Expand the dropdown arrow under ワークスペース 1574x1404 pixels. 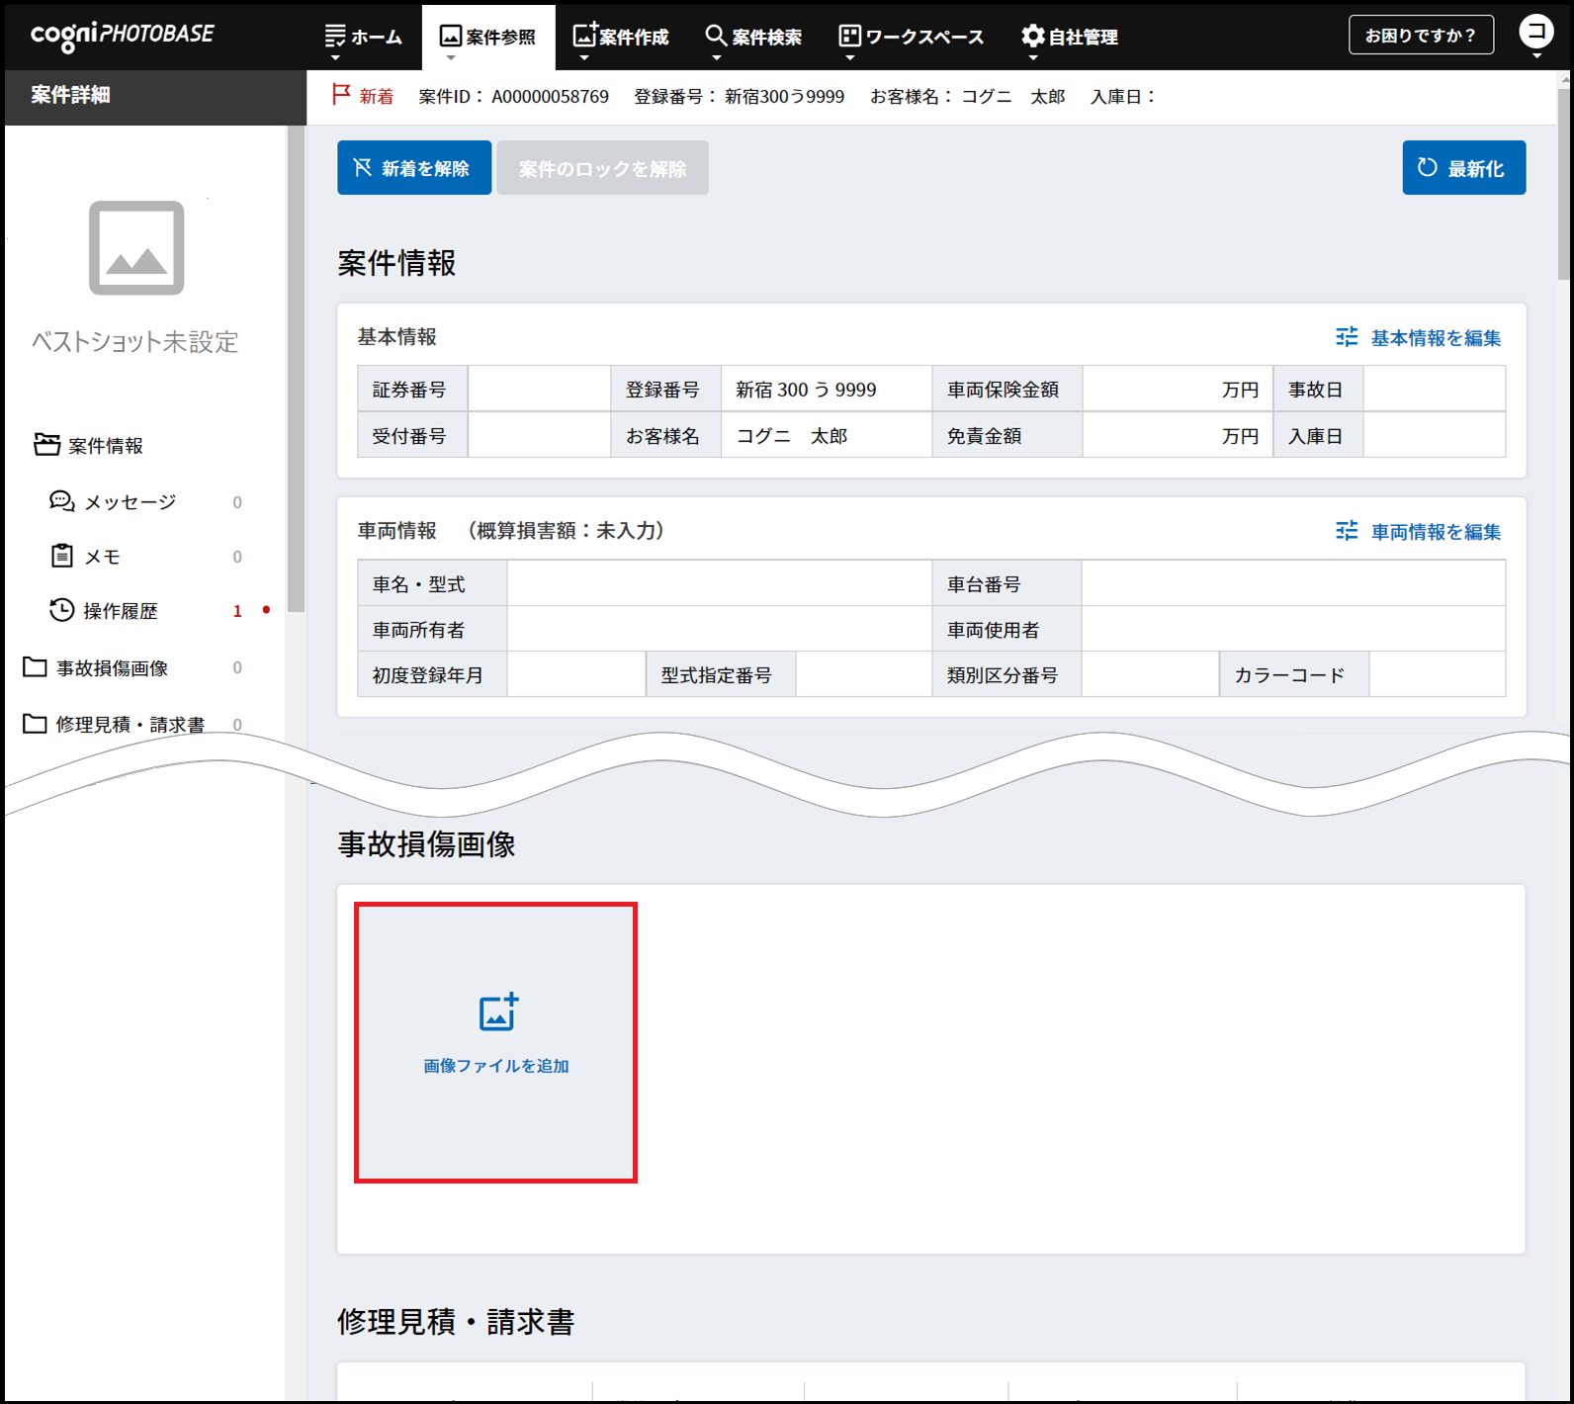(849, 57)
